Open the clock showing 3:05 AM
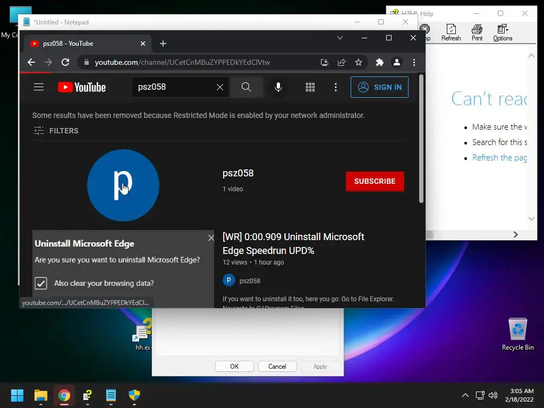 click(x=520, y=395)
